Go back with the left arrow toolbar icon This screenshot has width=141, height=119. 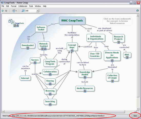coord(3,11)
